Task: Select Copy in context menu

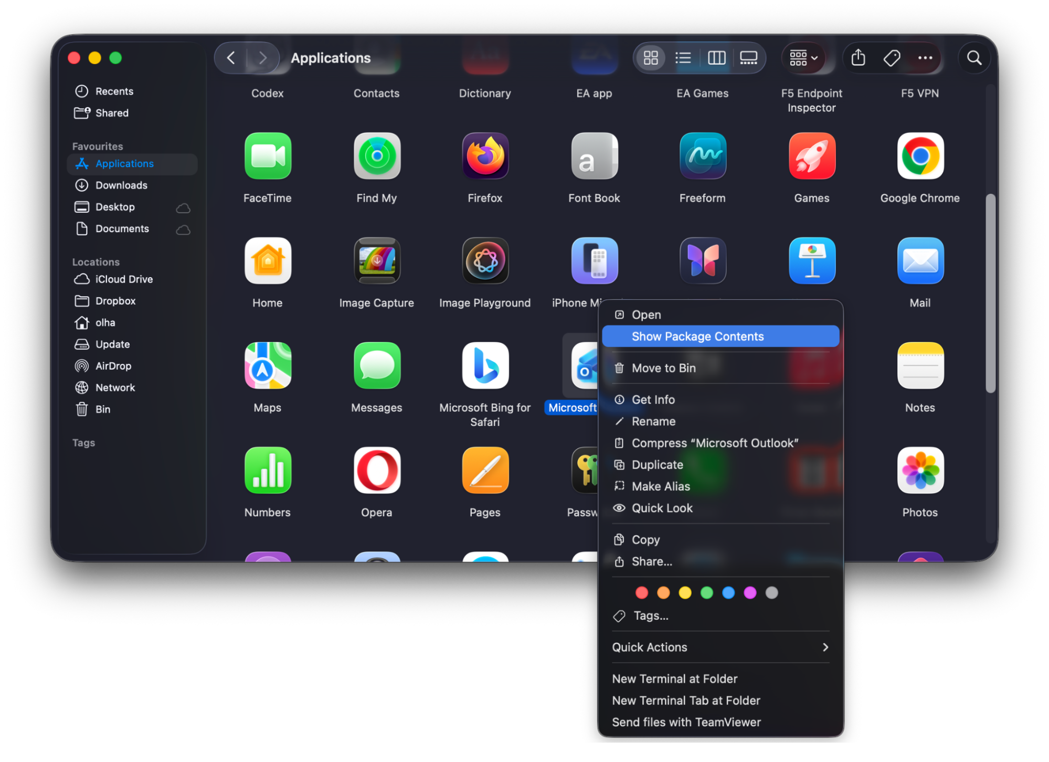Action: tap(720, 540)
